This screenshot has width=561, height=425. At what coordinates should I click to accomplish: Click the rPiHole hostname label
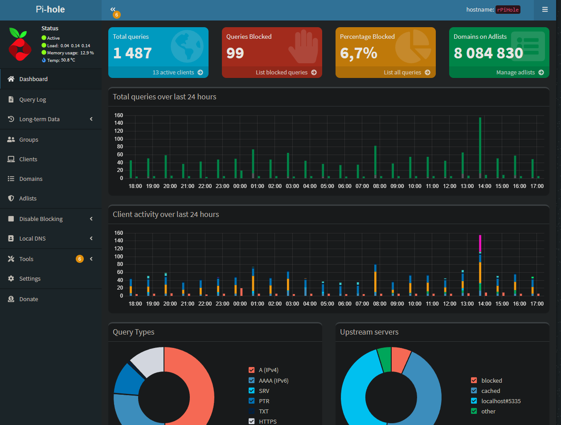[x=508, y=9]
